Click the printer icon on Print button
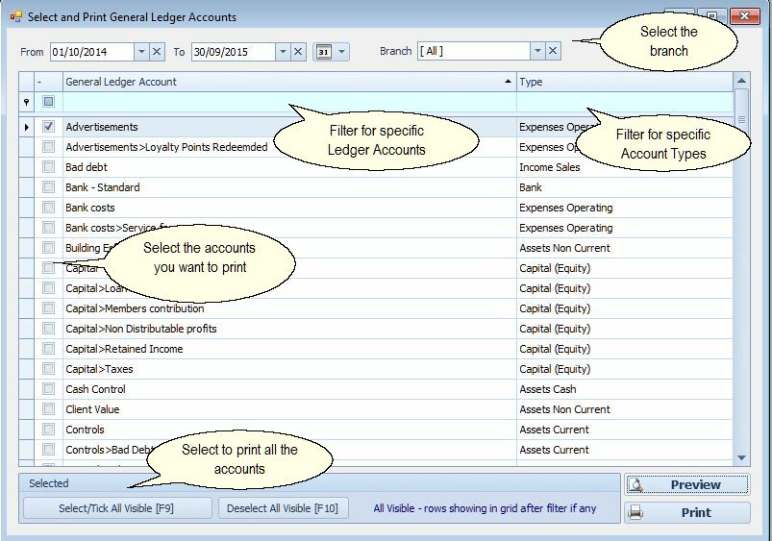This screenshot has height=541, width=772. 636,513
